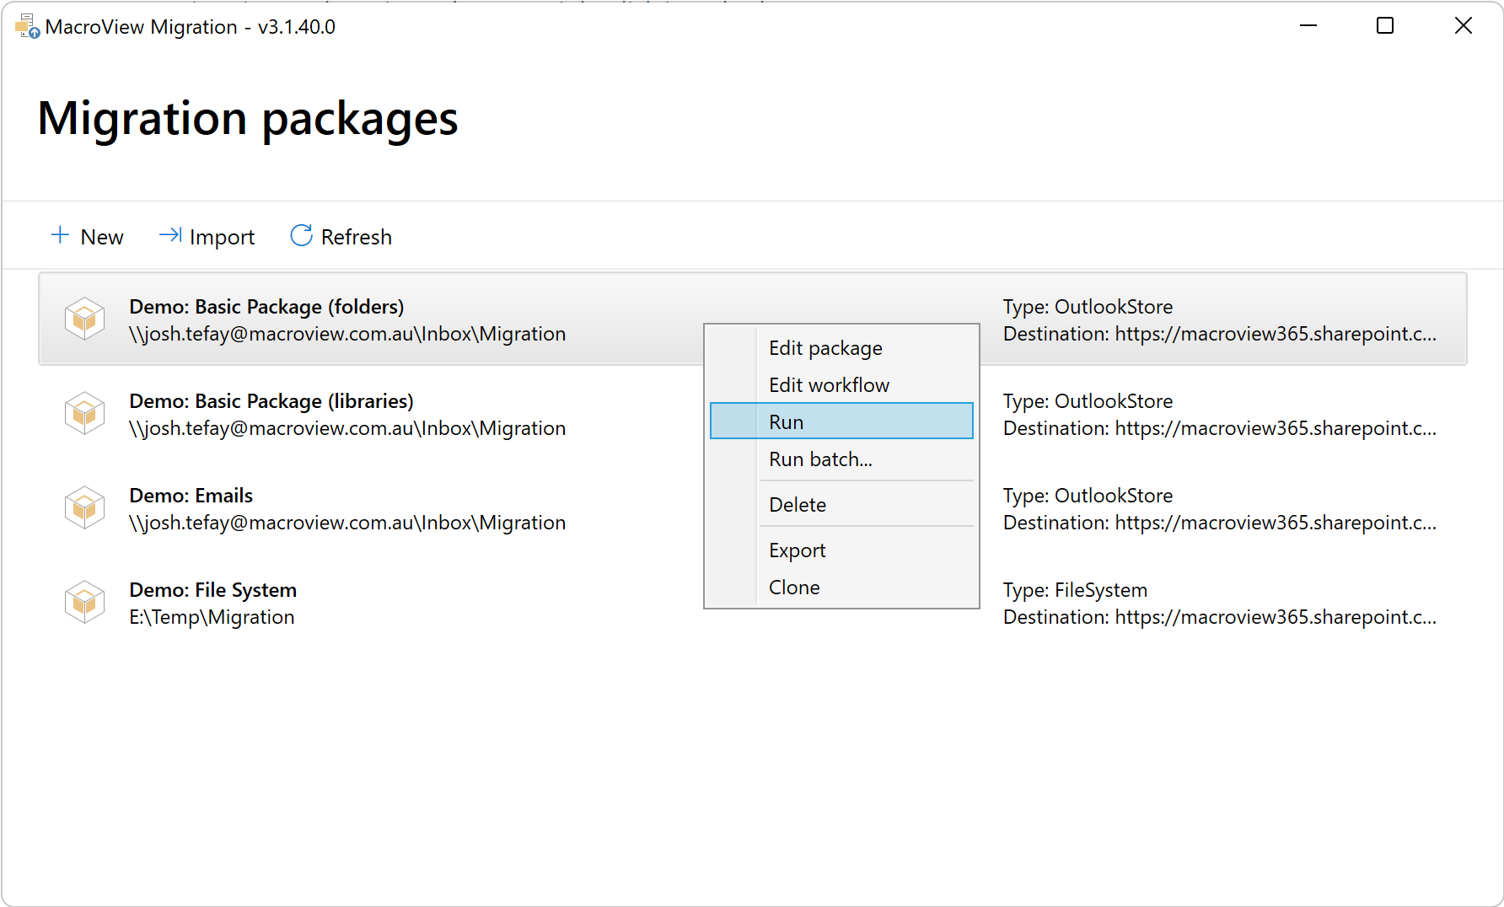Click the New button label
Image resolution: width=1504 pixels, height=907 pixels.
pos(102,237)
